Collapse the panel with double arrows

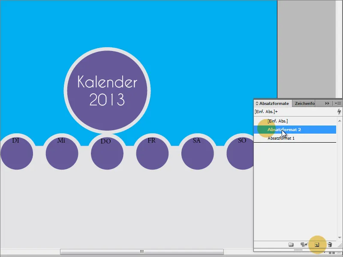tap(327, 103)
